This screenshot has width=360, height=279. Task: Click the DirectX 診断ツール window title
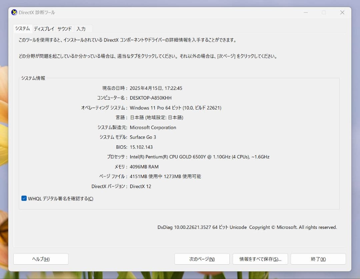[x=37, y=12]
